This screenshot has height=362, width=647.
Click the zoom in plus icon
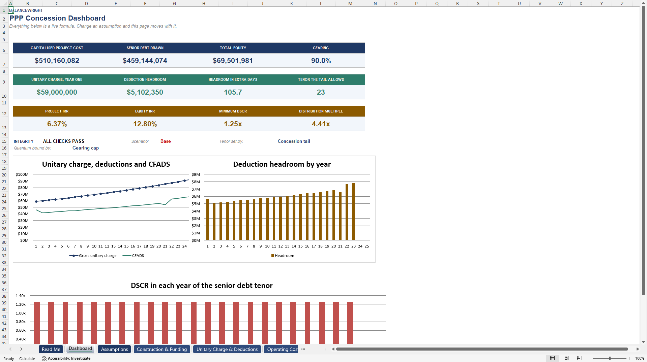(629, 358)
